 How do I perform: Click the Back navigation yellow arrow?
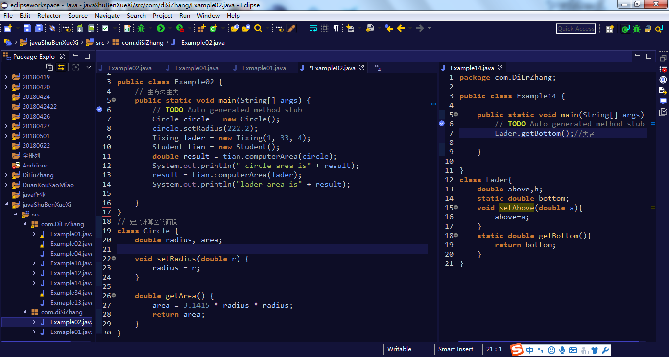pos(401,28)
